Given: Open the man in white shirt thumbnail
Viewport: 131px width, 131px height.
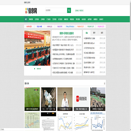Looking at the screenshot, I should [65, 99].
